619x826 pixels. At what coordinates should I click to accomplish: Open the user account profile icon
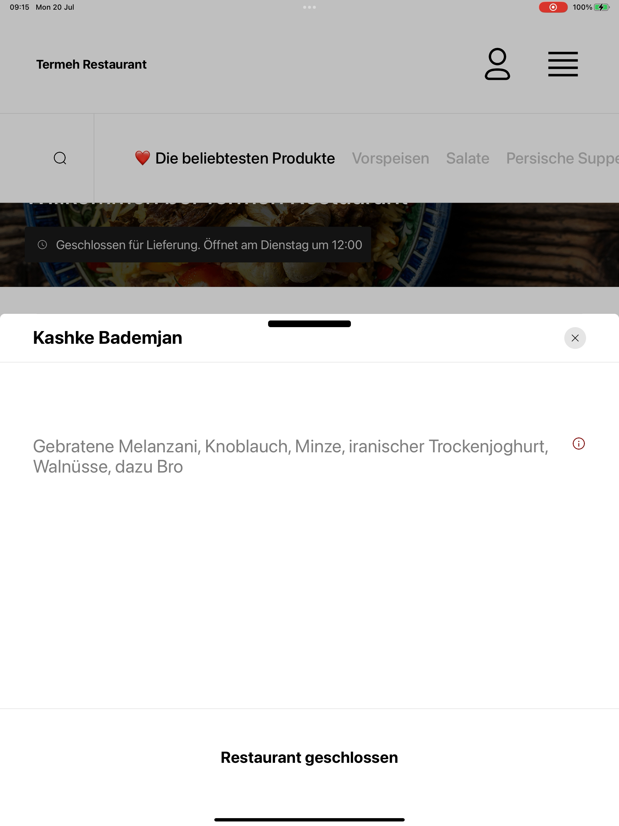[x=497, y=64]
